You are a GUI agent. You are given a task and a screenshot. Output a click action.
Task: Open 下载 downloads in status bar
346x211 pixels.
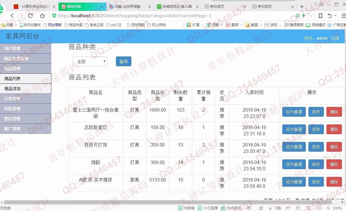click(x=275, y=208)
